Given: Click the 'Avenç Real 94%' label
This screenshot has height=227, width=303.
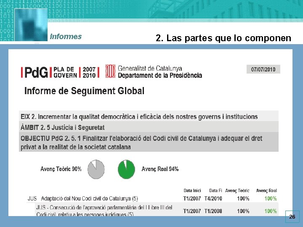Looking at the screenshot, I should (x=160, y=169).
